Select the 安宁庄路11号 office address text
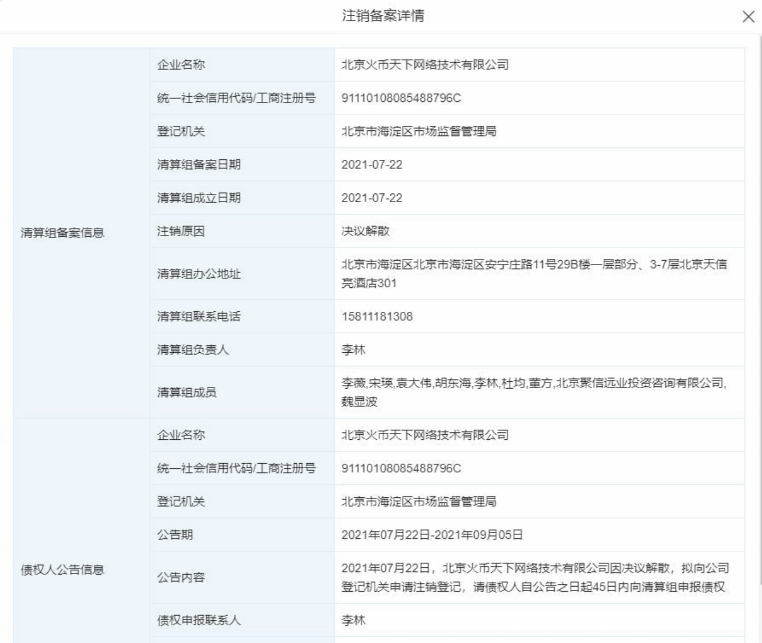This screenshot has height=643, width=762. [534, 274]
